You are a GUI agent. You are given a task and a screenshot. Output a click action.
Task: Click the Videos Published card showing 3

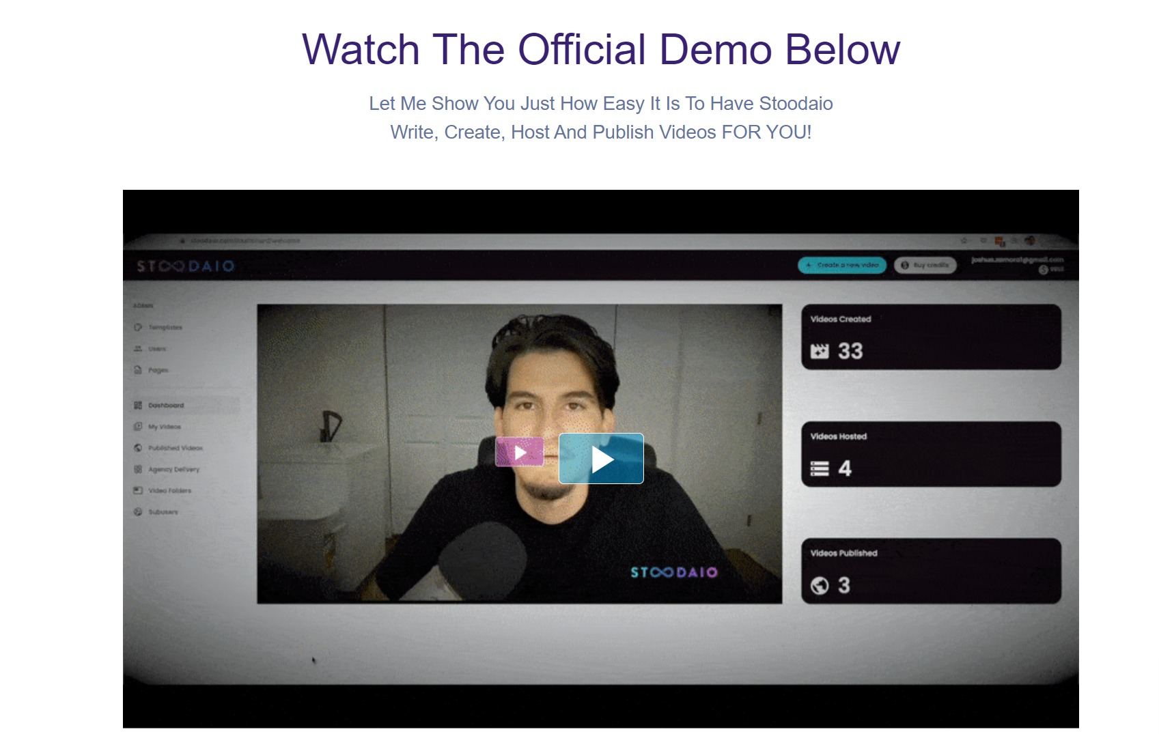pyautogui.click(x=931, y=571)
